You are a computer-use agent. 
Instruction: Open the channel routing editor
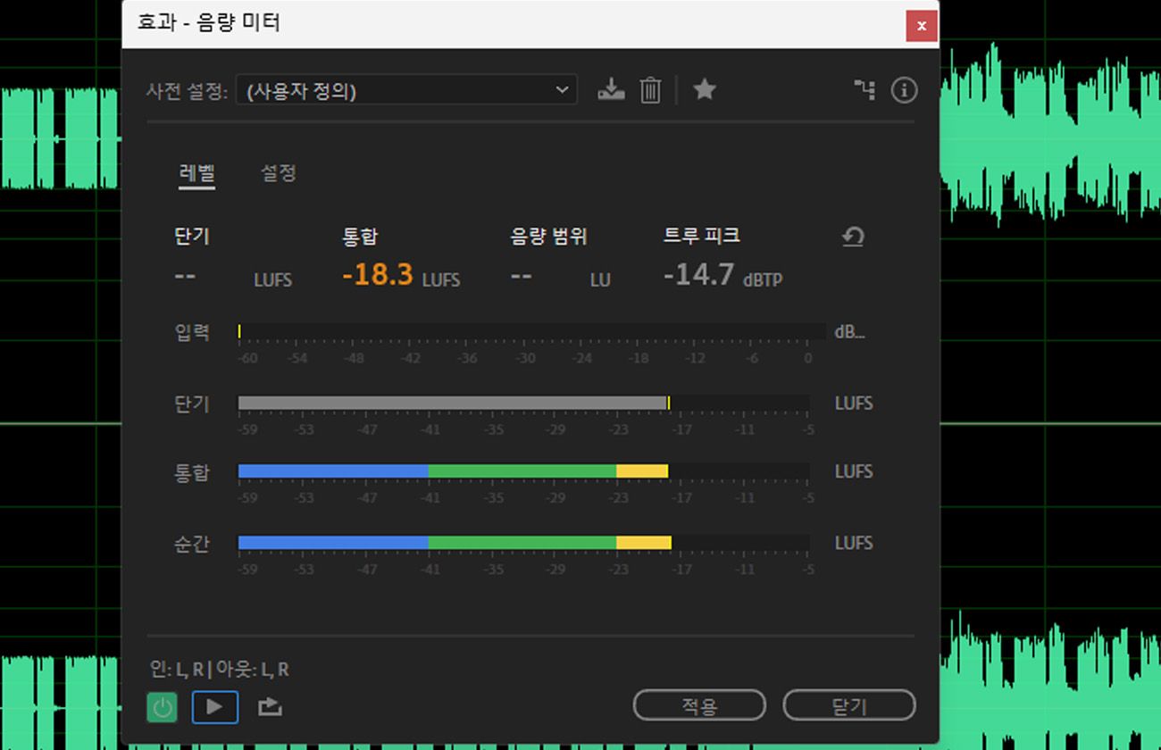click(x=863, y=89)
